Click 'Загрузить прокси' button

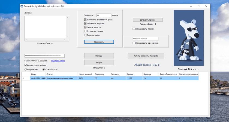pyautogui.click(x=148, y=20)
